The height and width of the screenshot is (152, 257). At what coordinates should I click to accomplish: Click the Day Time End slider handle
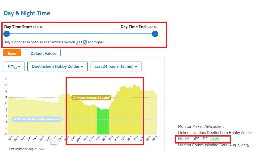[155, 34]
